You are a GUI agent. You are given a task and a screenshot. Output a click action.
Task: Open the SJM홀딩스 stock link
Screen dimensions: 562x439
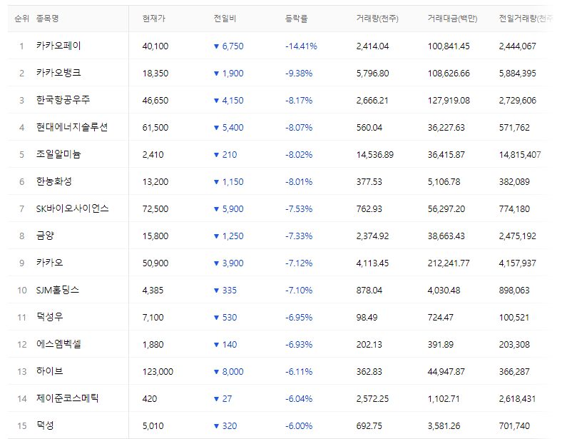tap(57, 290)
